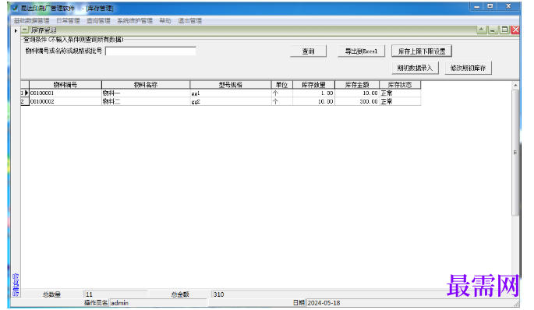Click the 正常 status in 物料一 row

click(400, 93)
